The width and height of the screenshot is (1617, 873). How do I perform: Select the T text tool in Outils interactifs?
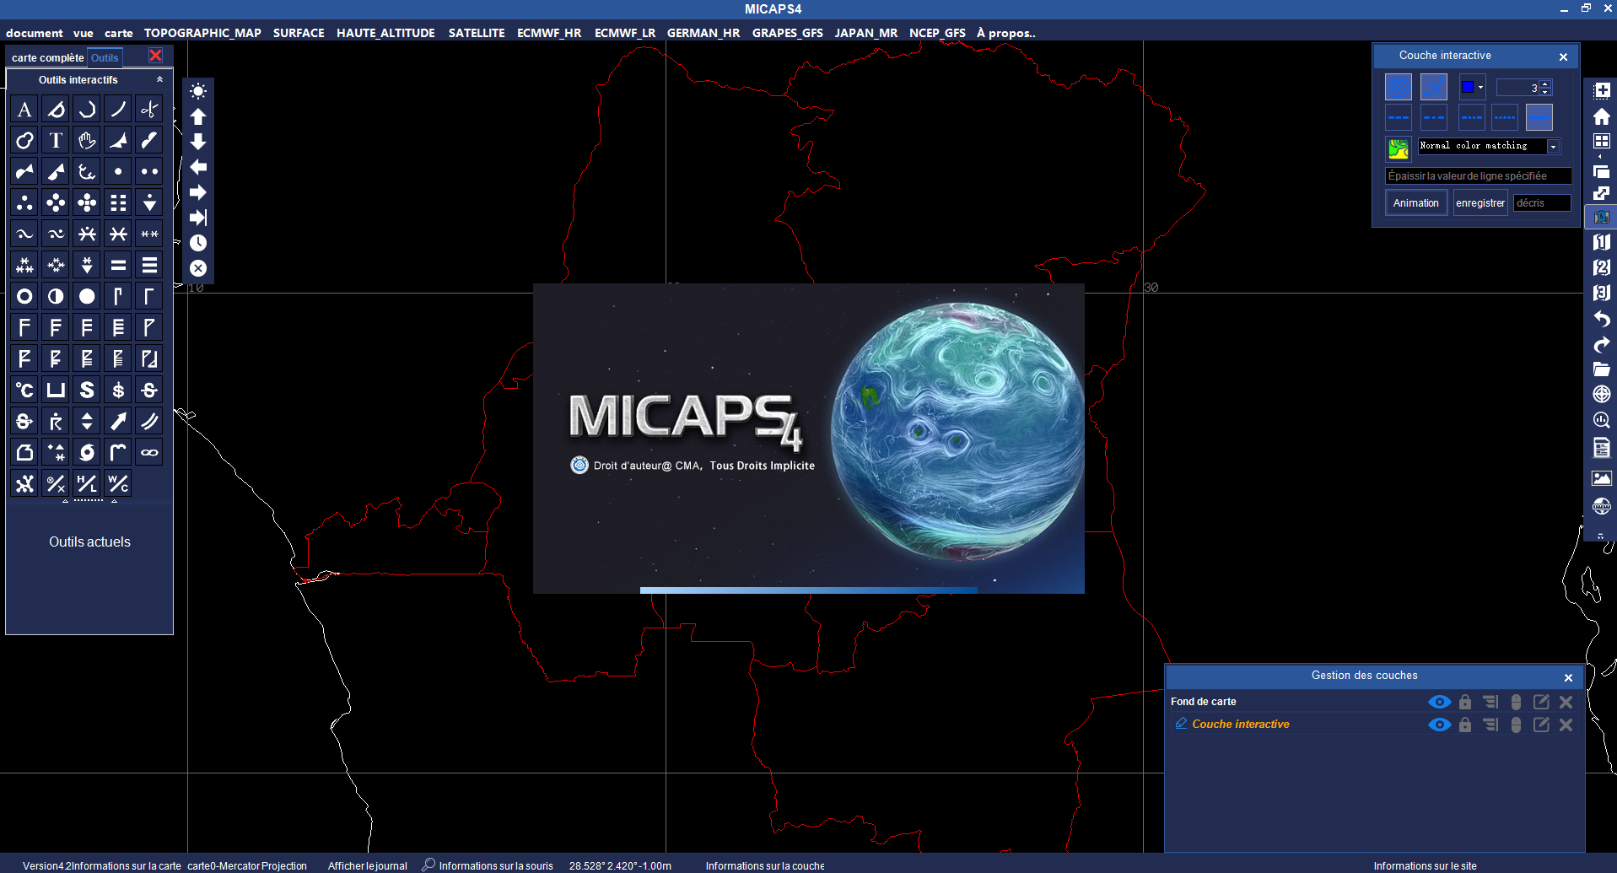tap(56, 141)
